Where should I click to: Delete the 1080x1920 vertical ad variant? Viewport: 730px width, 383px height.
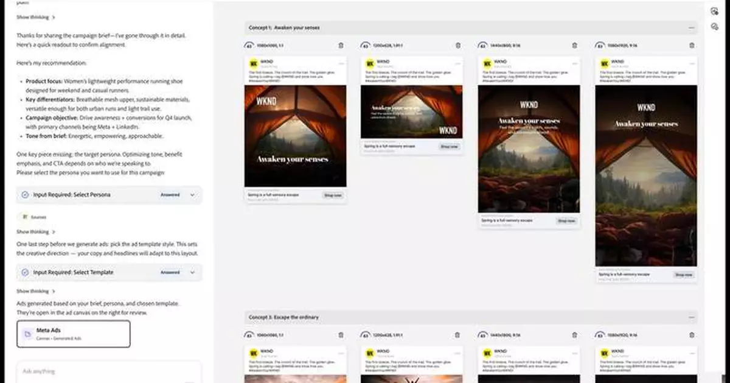pos(691,44)
